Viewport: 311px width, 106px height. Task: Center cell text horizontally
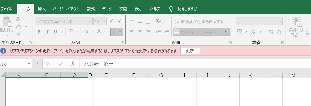140,32
